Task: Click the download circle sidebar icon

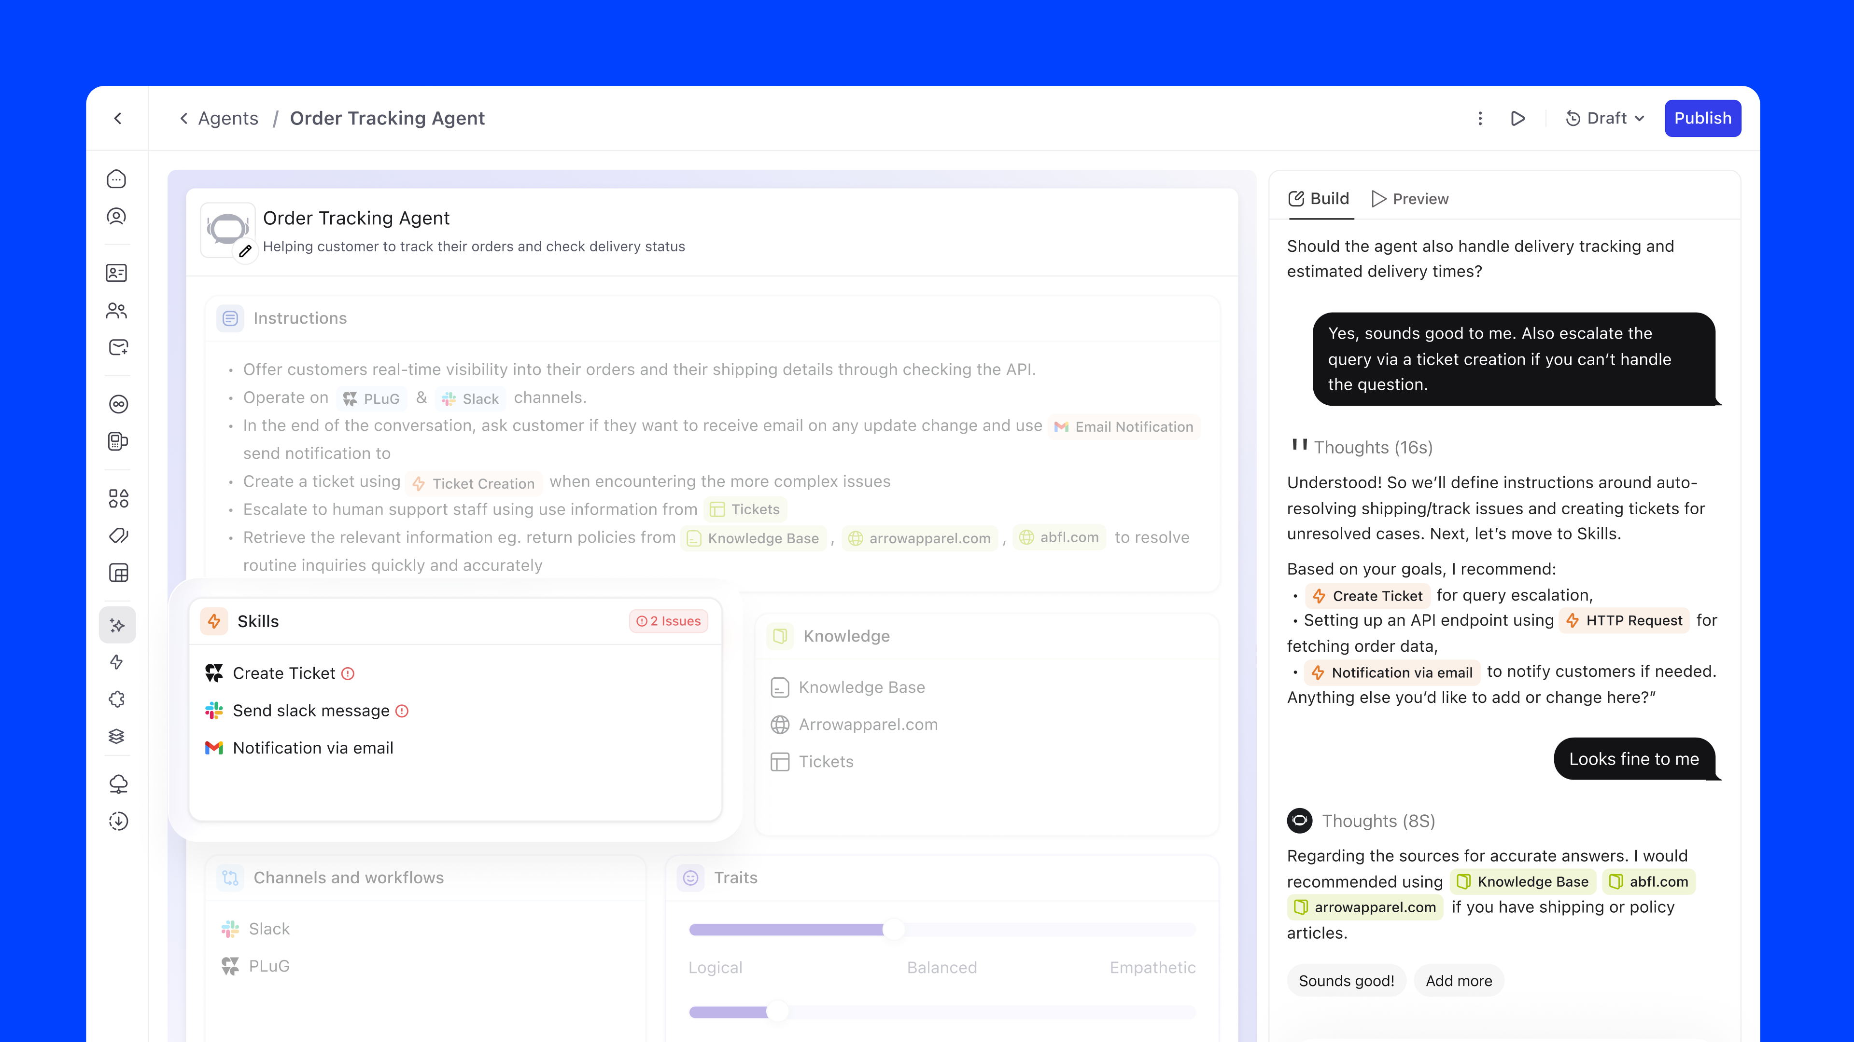Action: [118, 821]
